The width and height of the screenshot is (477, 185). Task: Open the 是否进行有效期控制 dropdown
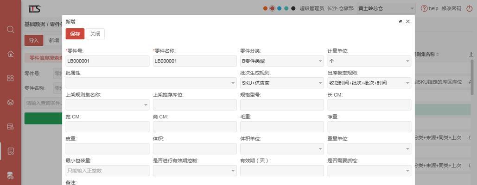click(x=195, y=171)
